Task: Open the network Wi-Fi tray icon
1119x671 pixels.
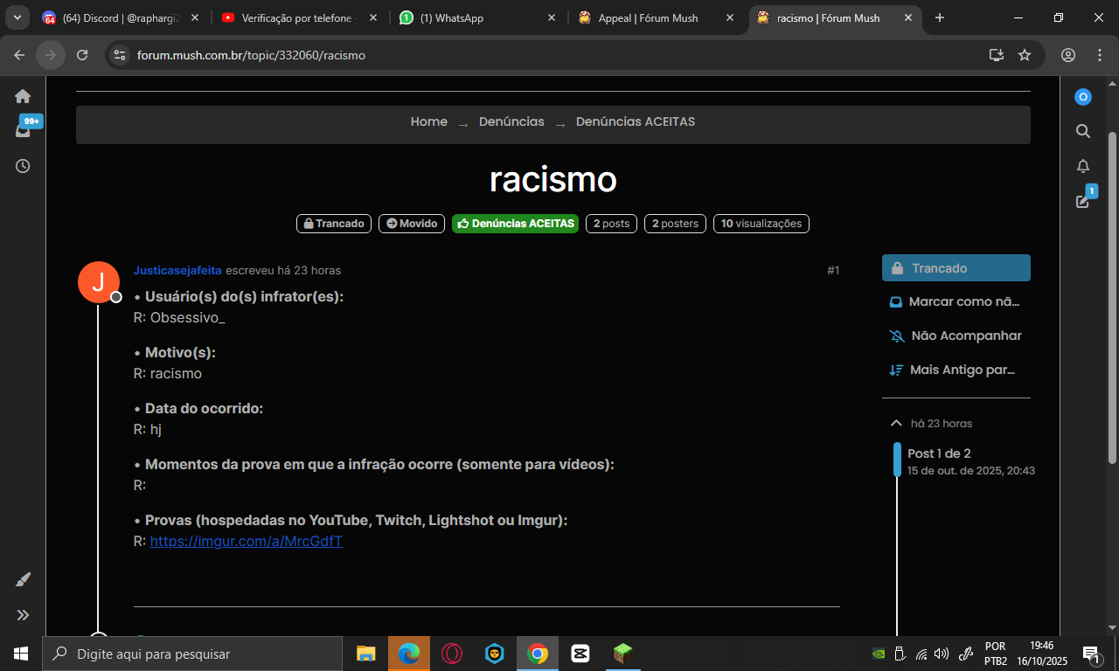Action: pos(921,654)
